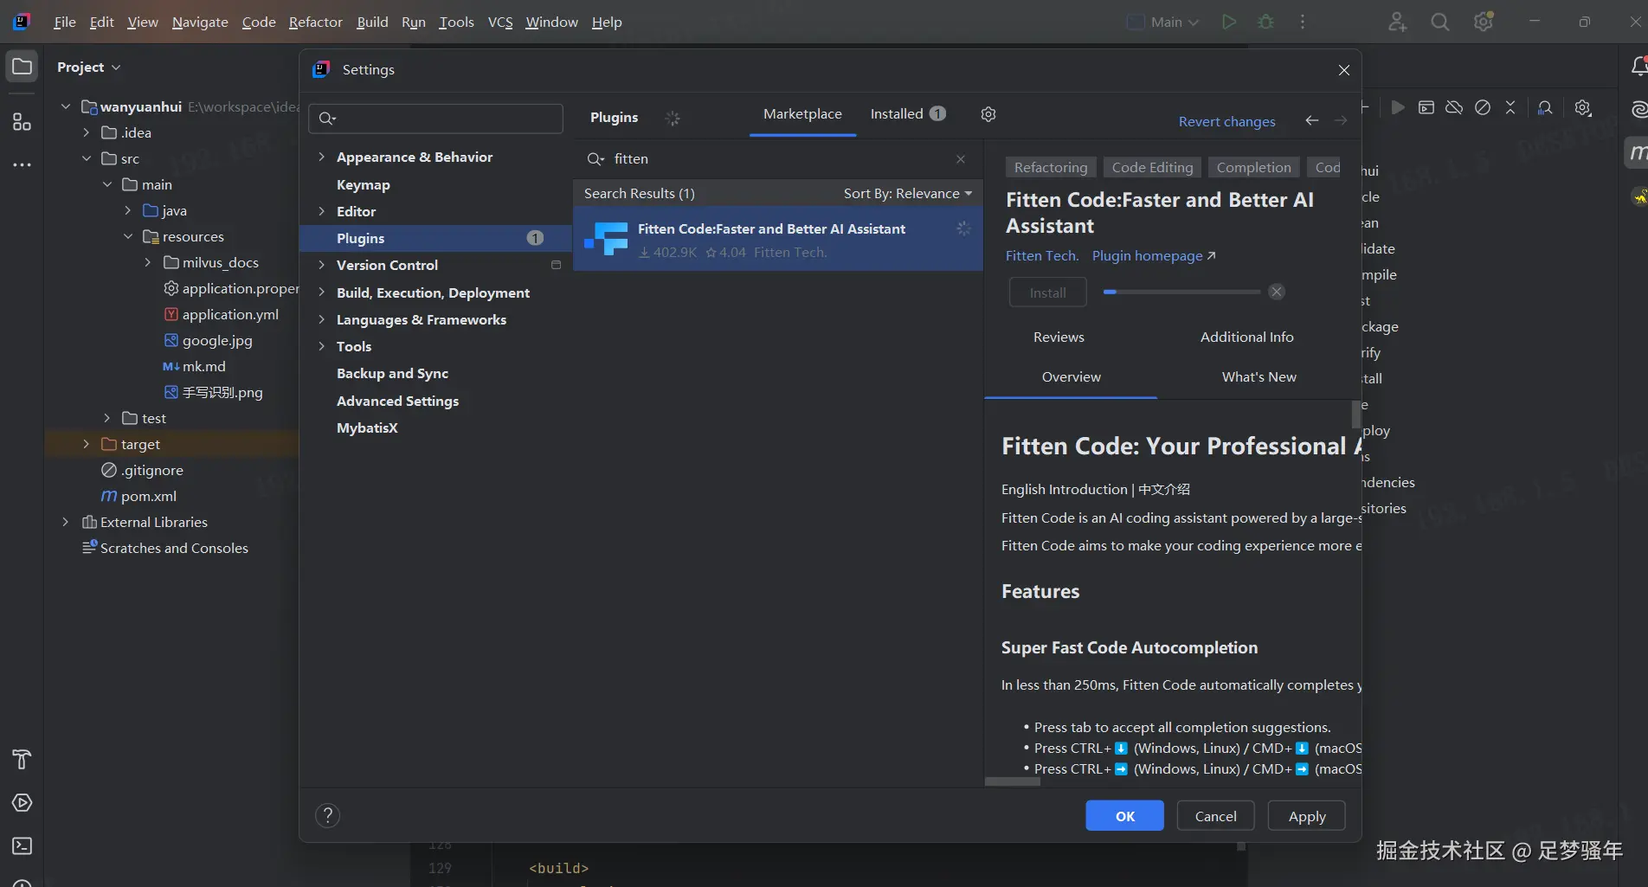Viewport: 1648px width, 887px height.
Task: Navigate back with the left arrow
Action: (1312, 120)
